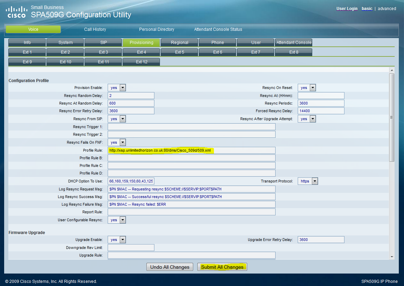This screenshot has width=404, height=286.
Task: Switch to basic view link
Action: 367,9
